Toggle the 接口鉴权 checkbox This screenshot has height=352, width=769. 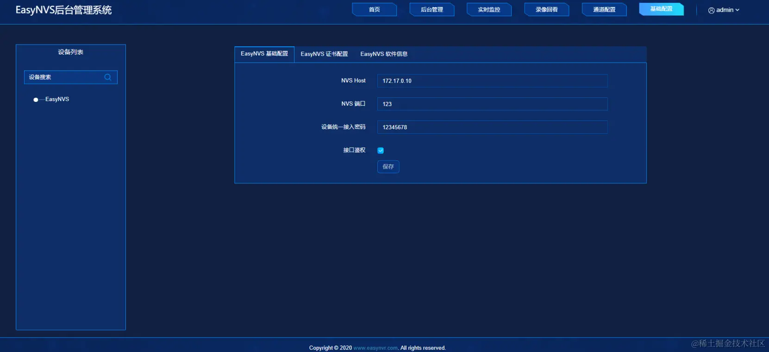[381, 151]
